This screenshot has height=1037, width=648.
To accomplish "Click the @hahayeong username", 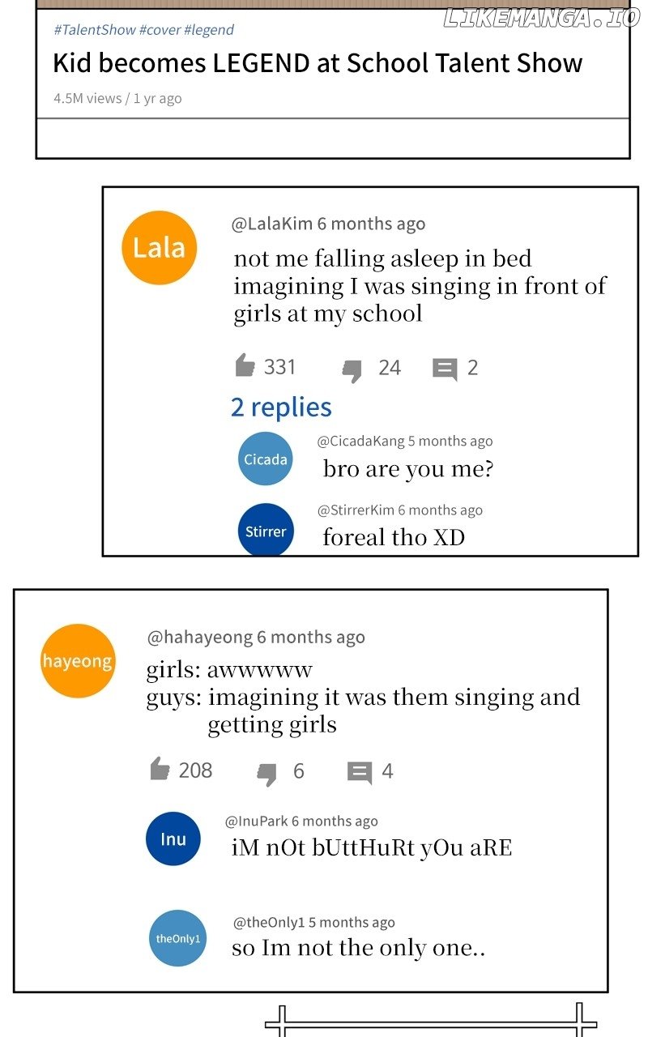I will [x=200, y=638].
